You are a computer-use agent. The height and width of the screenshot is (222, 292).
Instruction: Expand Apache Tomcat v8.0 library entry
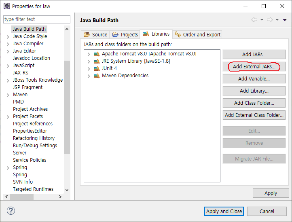point(89,54)
